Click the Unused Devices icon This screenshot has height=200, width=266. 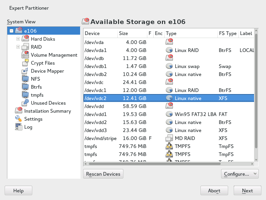pos(25,103)
